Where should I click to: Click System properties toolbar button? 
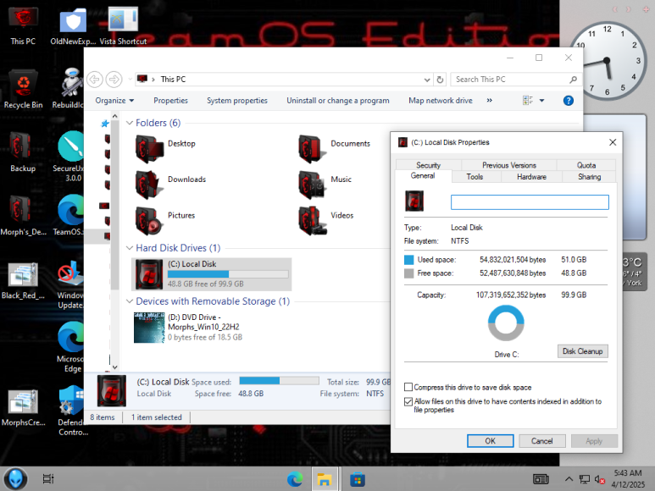[x=237, y=101]
